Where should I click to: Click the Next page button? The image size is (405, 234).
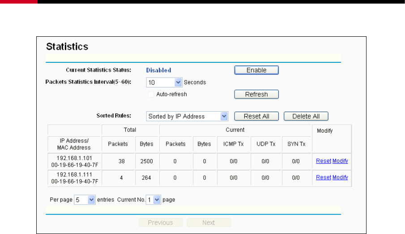[209, 223]
